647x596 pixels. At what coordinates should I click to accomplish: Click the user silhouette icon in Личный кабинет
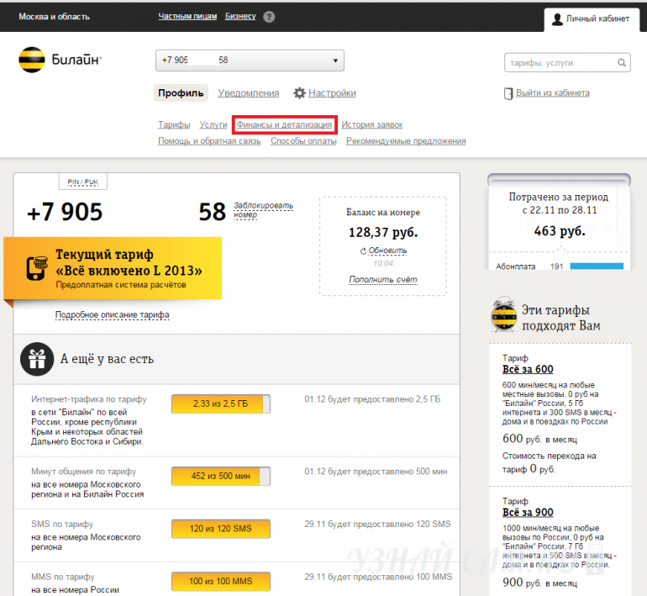click(557, 19)
